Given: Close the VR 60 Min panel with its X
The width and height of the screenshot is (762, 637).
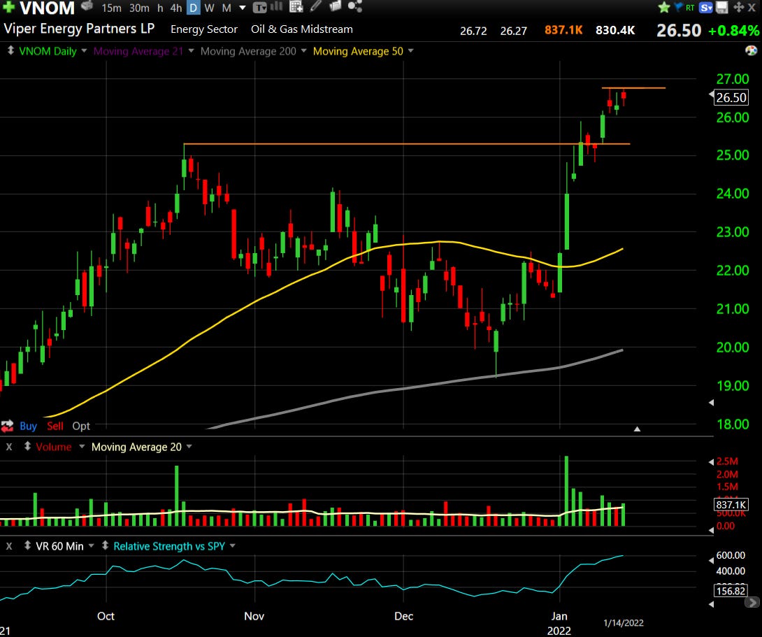Looking at the screenshot, I should (9, 546).
